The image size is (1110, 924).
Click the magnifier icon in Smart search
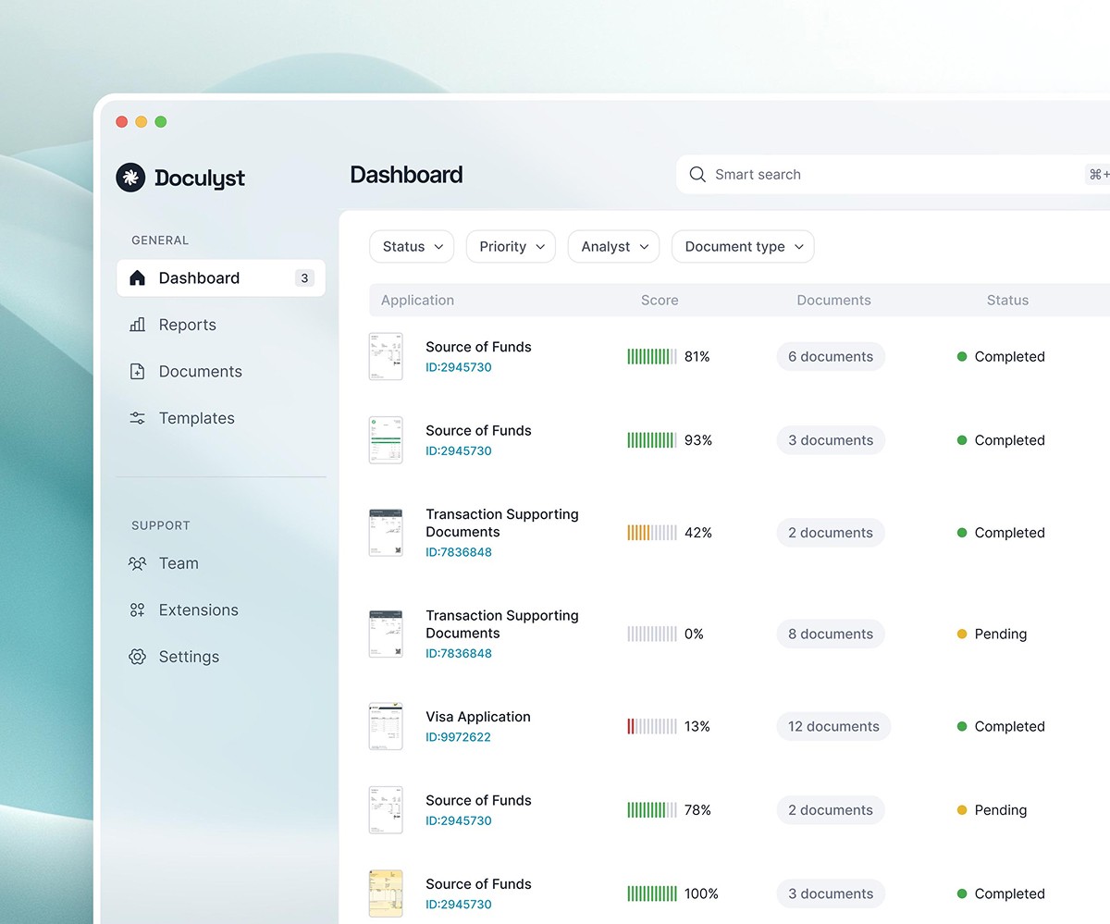(x=697, y=174)
